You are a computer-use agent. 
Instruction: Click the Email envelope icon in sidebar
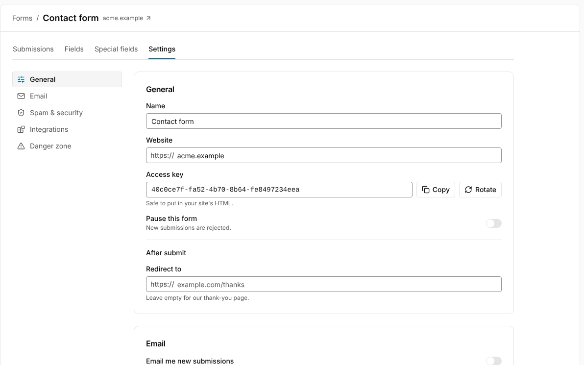[x=21, y=96]
